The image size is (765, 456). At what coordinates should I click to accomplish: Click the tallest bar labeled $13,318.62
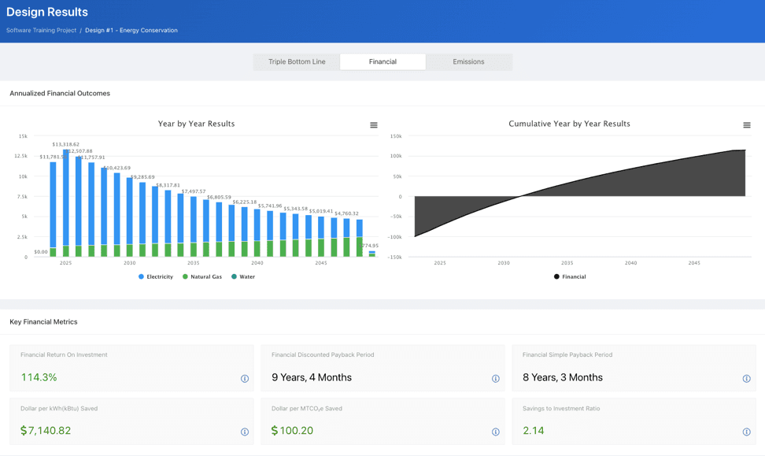[66, 197]
